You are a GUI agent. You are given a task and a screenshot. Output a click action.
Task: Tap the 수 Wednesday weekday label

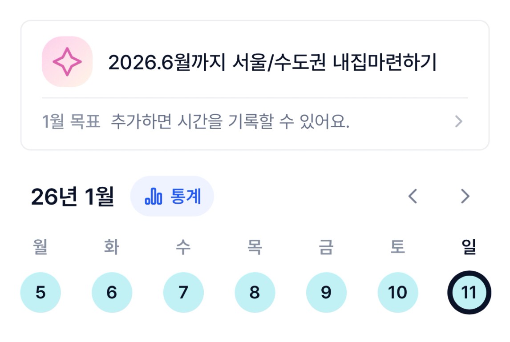[x=183, y=247]
